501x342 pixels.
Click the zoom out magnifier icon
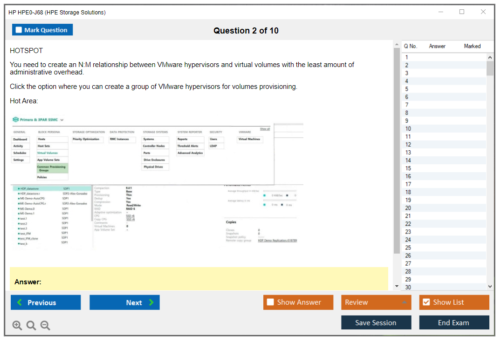tap(45, 325)
